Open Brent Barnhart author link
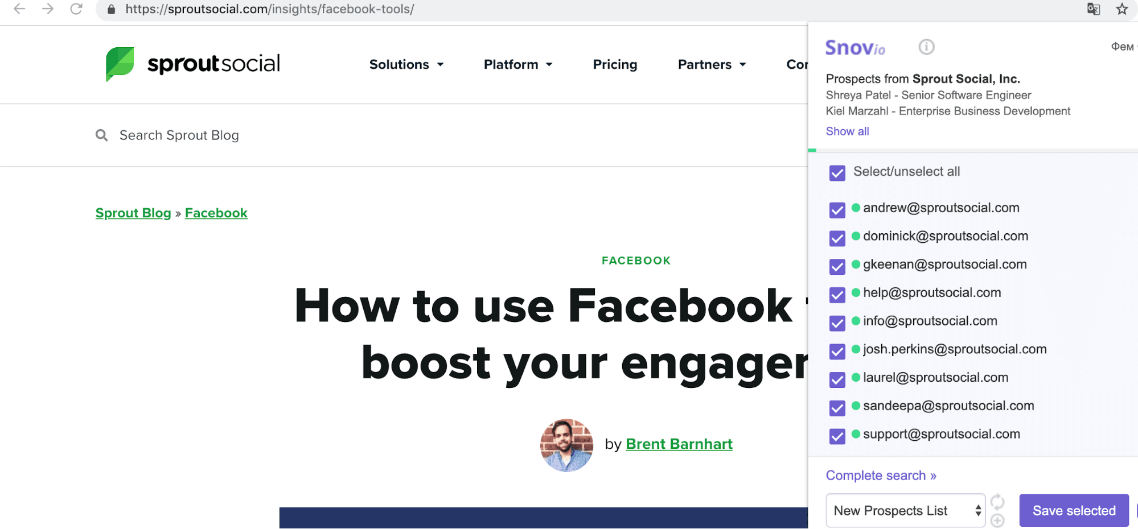The height and width of the screenshot is (529, 1138). tap(679, 444)
